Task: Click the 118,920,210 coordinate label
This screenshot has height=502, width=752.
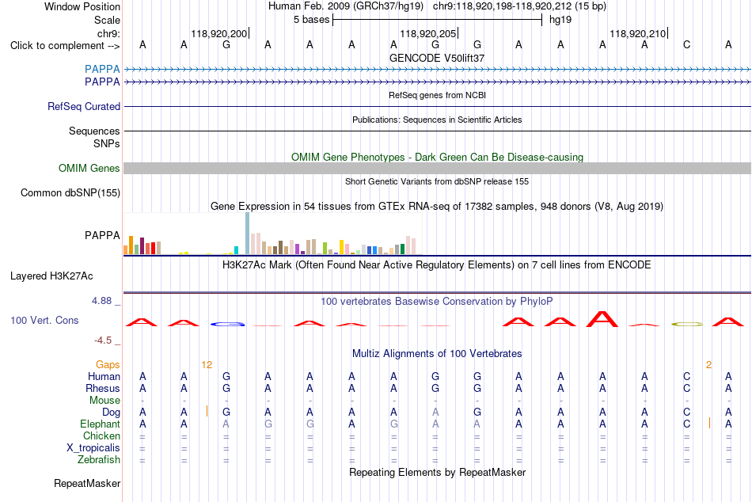Action: pos(638,33)
